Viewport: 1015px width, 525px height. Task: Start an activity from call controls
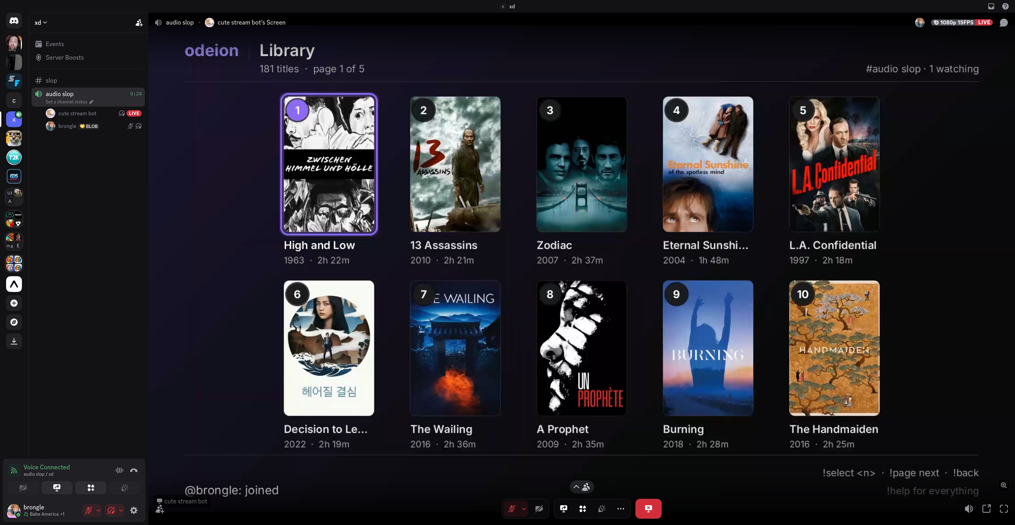point(582,508)
